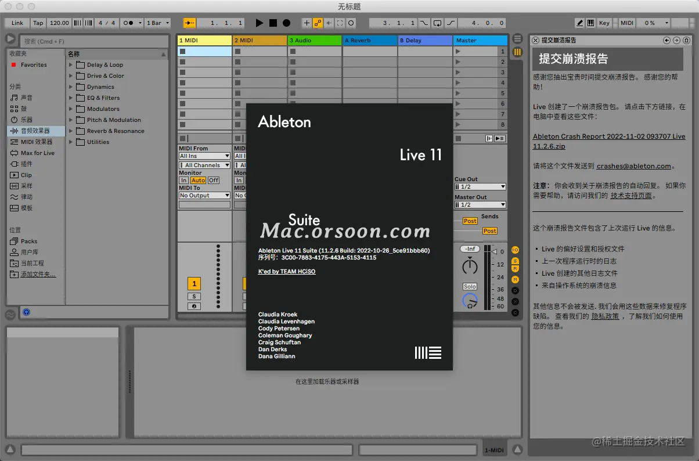Select the 插件 Plug-ins category

point(27,164)
